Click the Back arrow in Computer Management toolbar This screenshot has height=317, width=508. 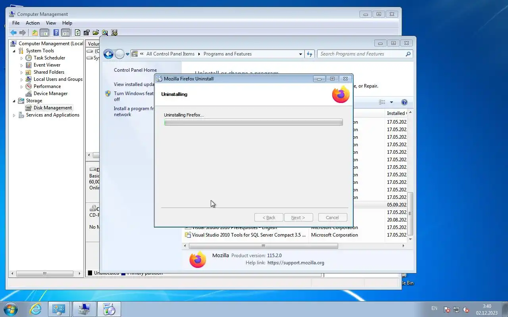point(13,32)
